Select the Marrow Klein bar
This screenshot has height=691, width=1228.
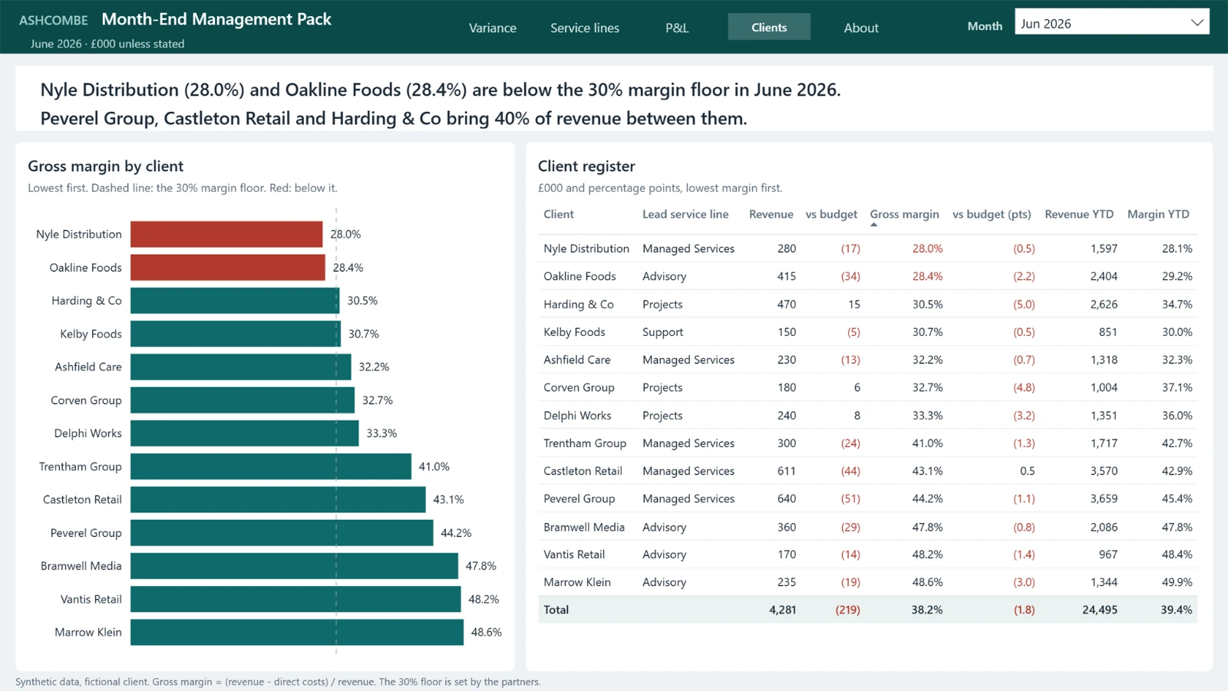point(297,632)
